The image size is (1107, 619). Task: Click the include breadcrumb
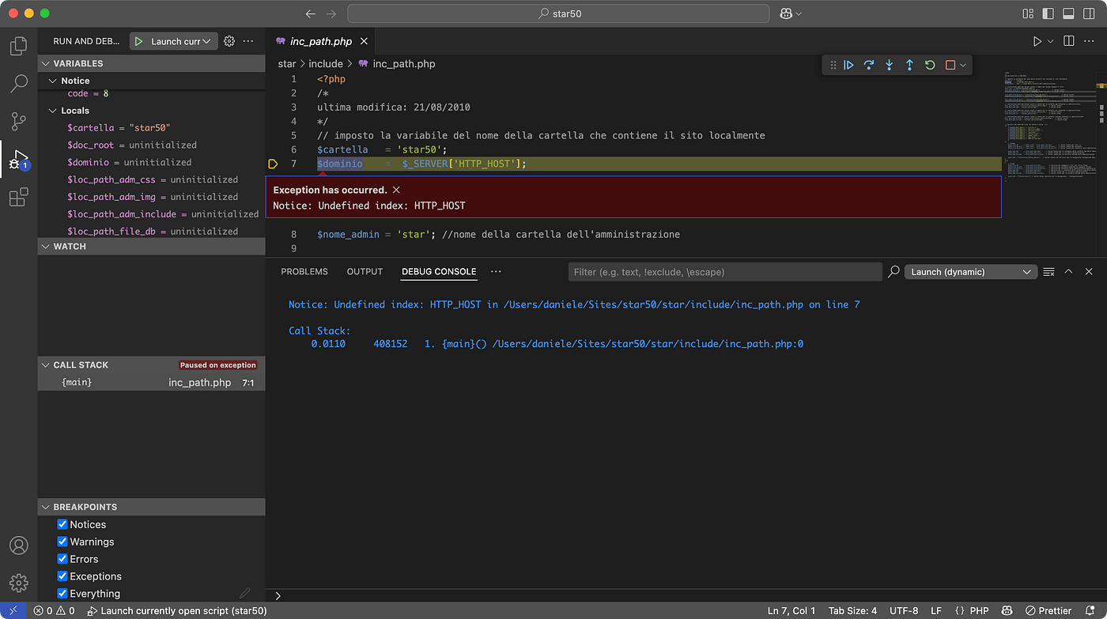coord(326,64)
